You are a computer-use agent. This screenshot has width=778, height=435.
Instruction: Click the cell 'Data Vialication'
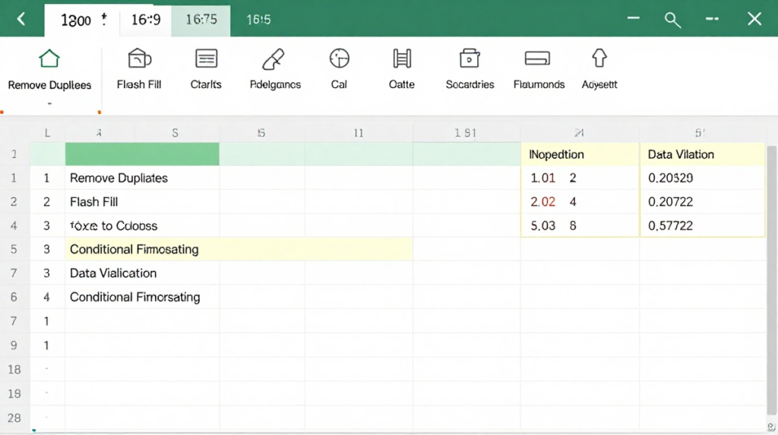pos(142,273)
